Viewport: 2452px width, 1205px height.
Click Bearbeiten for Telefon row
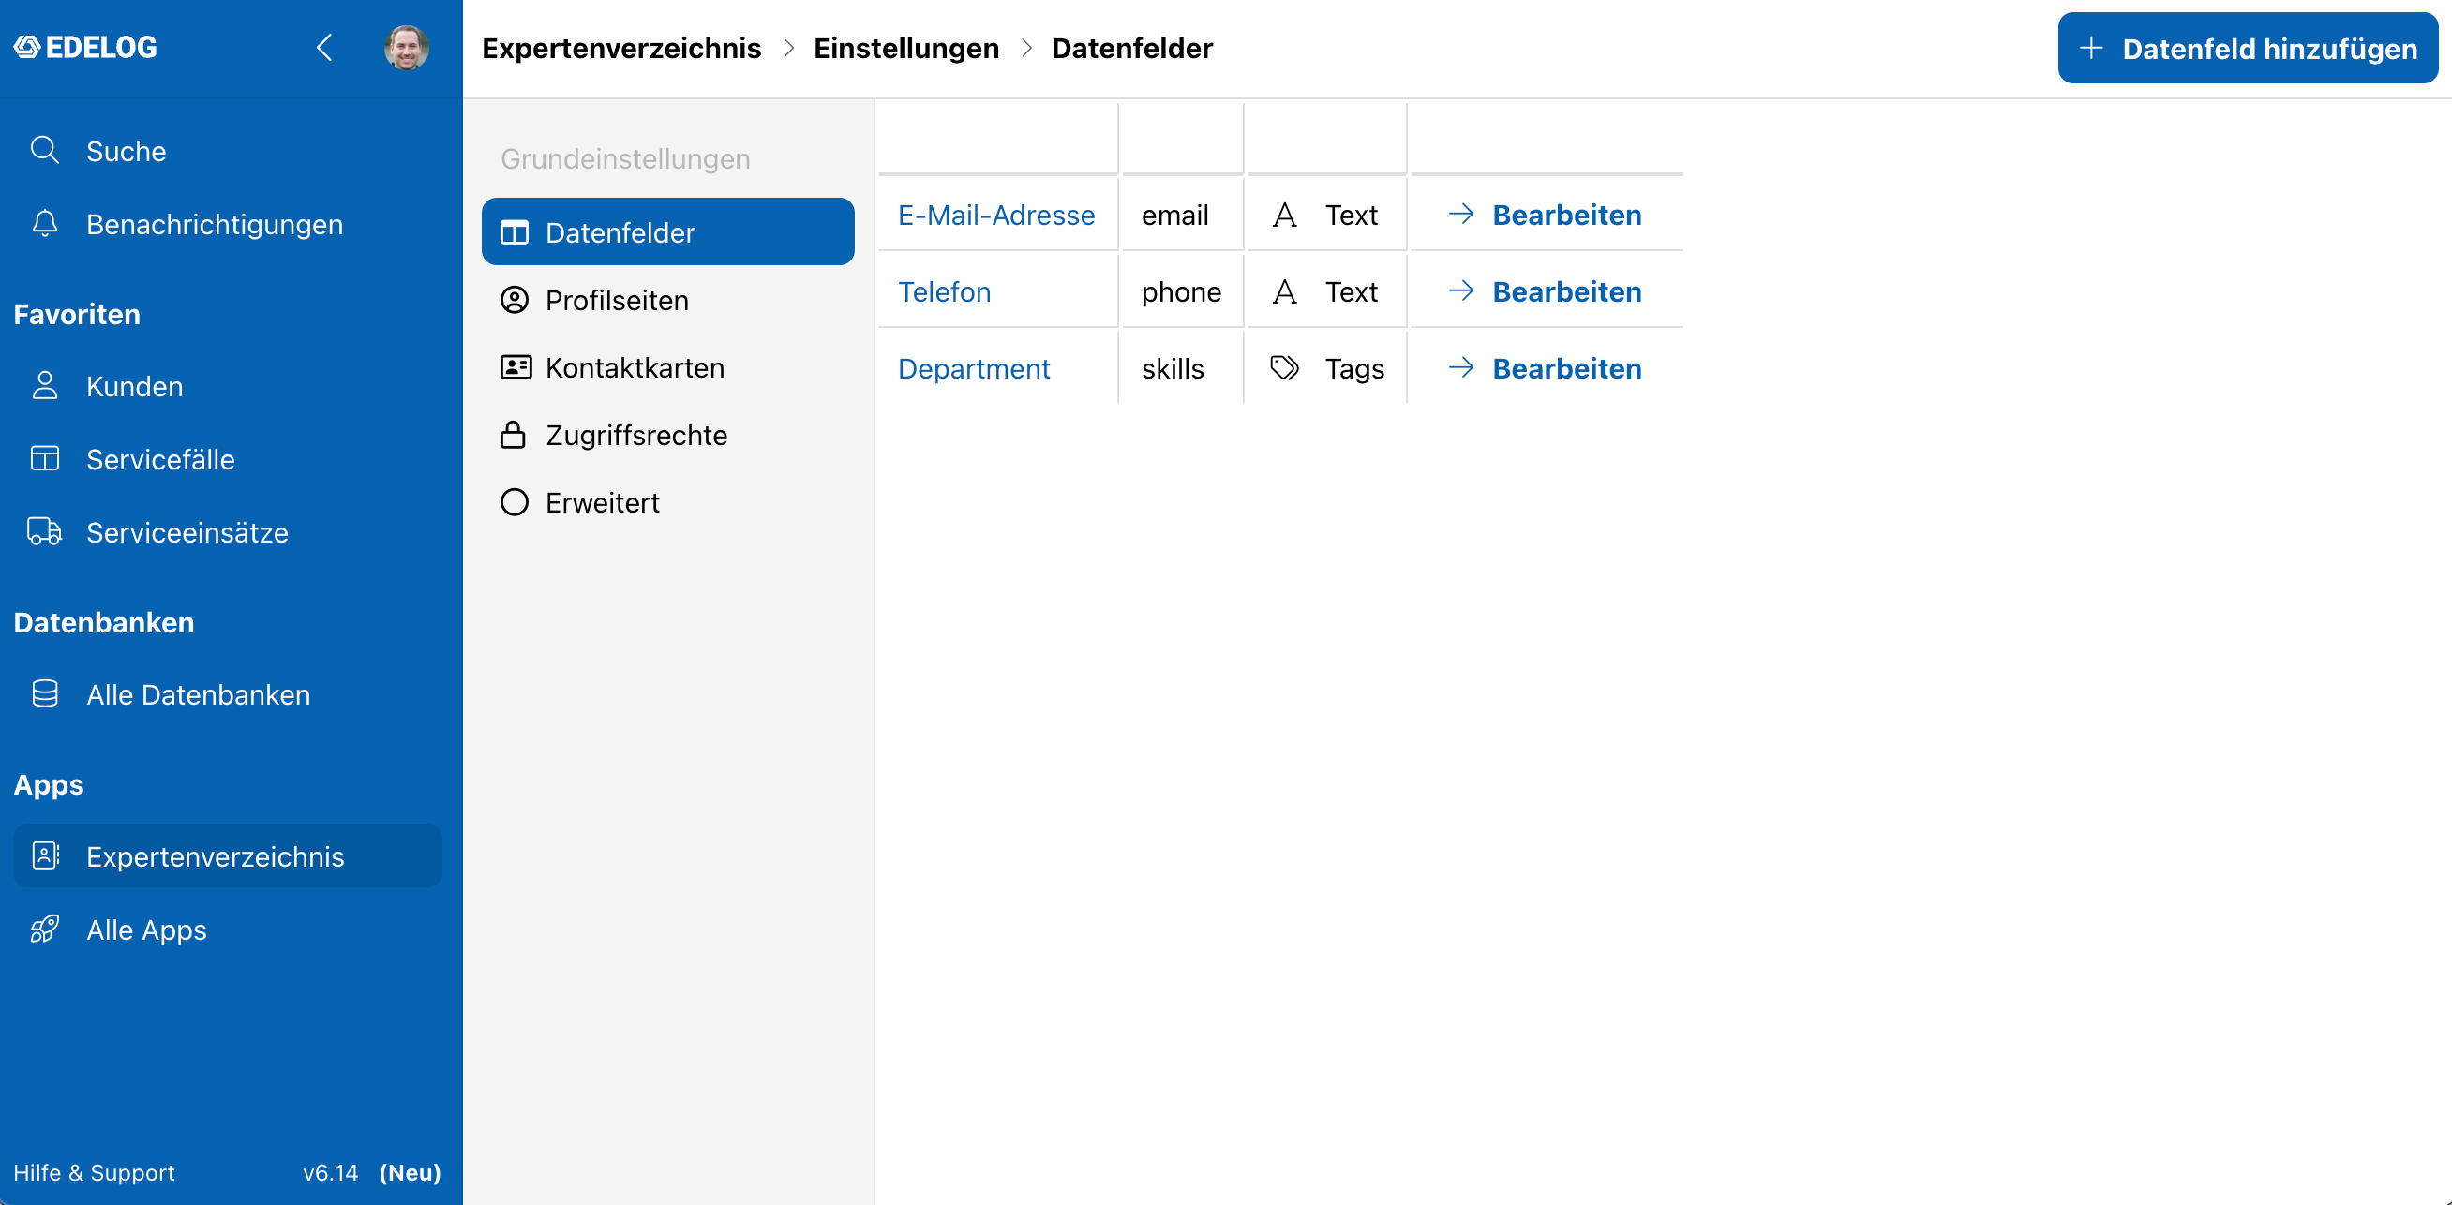[1545, 291]
